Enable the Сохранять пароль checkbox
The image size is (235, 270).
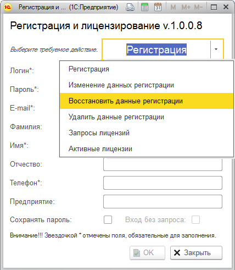coord(108,219)
